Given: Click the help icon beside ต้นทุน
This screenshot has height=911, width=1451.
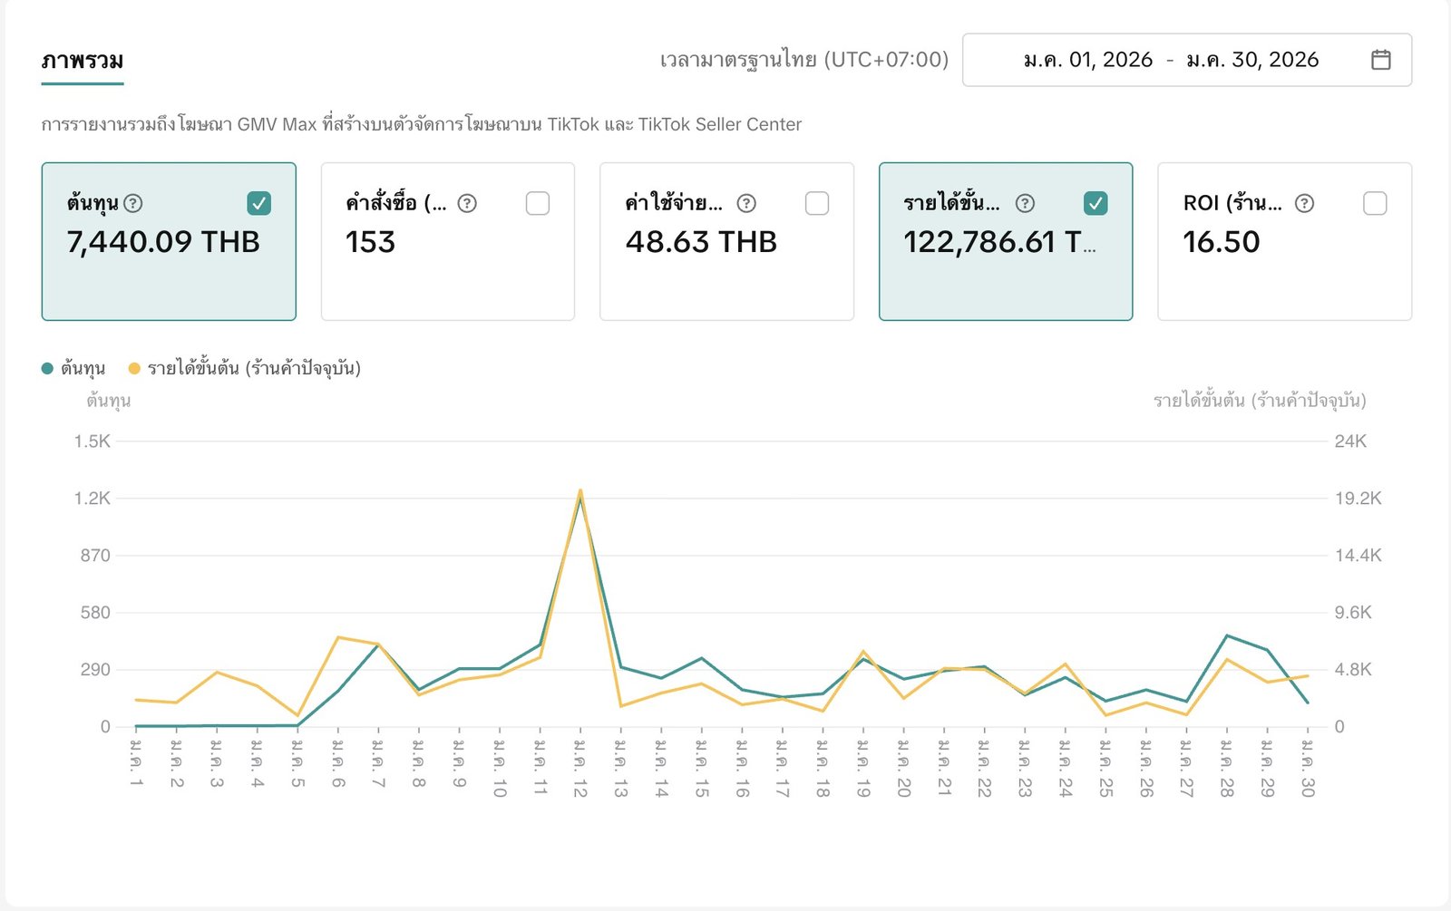Looking at the screenshot, I should pyautogui.click(x=133, y=203).
